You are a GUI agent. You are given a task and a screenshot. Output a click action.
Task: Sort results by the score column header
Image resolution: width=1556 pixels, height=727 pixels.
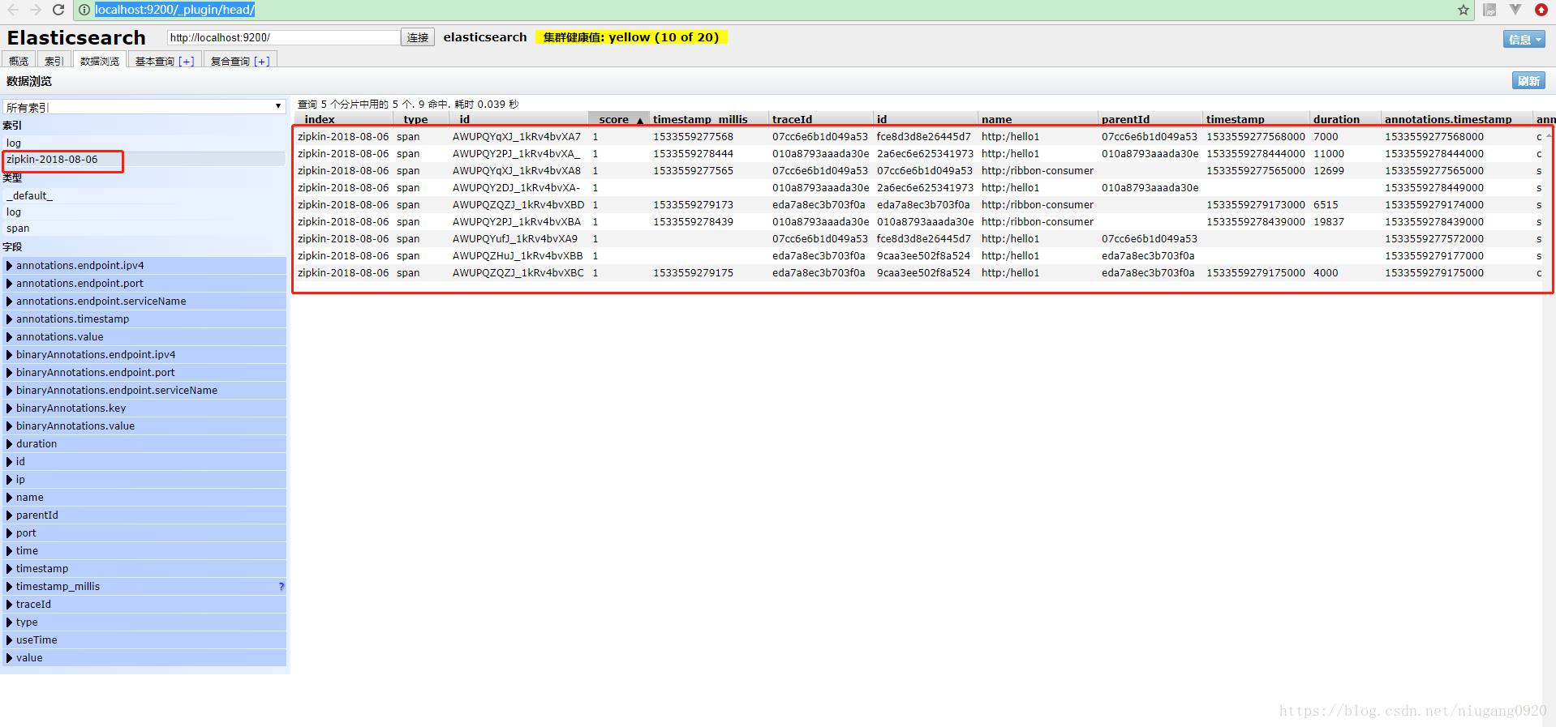click(618, 119)
